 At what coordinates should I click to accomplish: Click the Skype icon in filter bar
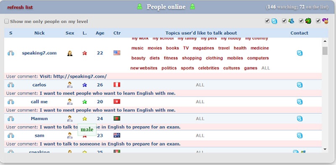coord(274,21)
